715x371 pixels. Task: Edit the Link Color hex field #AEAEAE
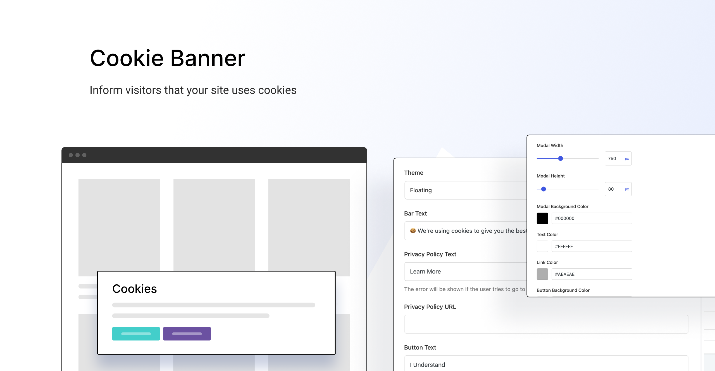pyautogui.click(x=592, y=274)
